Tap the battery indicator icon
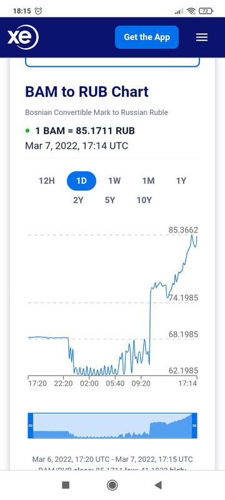This screenshot has width=225, height=500. click(206, 11)
